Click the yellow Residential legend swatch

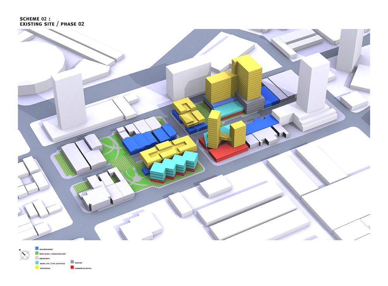pyautogui.click(x=37, y=268)
